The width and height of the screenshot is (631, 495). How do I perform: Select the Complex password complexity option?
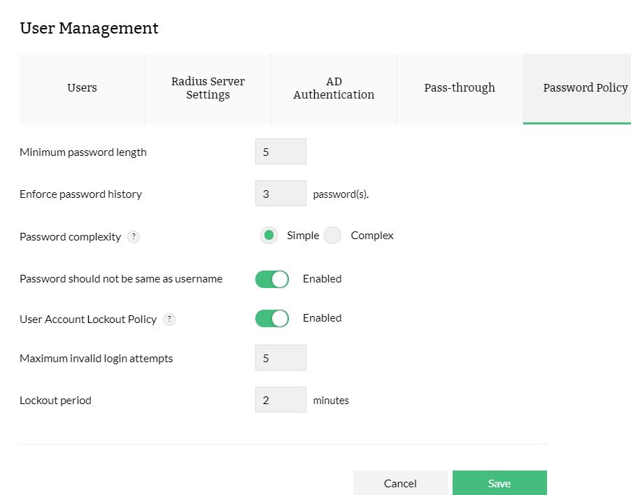(333, 236)
